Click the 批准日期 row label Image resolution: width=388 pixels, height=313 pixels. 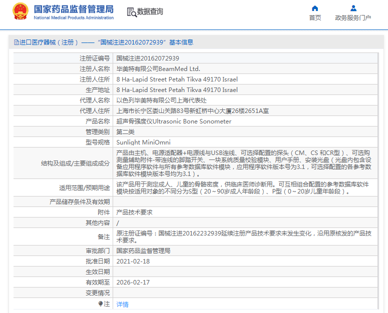pyautogui.click(x=98, y=261)
